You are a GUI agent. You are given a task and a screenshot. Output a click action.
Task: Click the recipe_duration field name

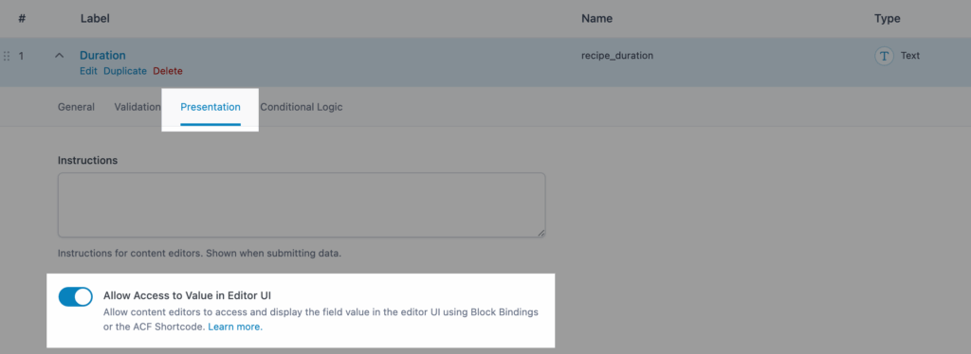[617, 56]
